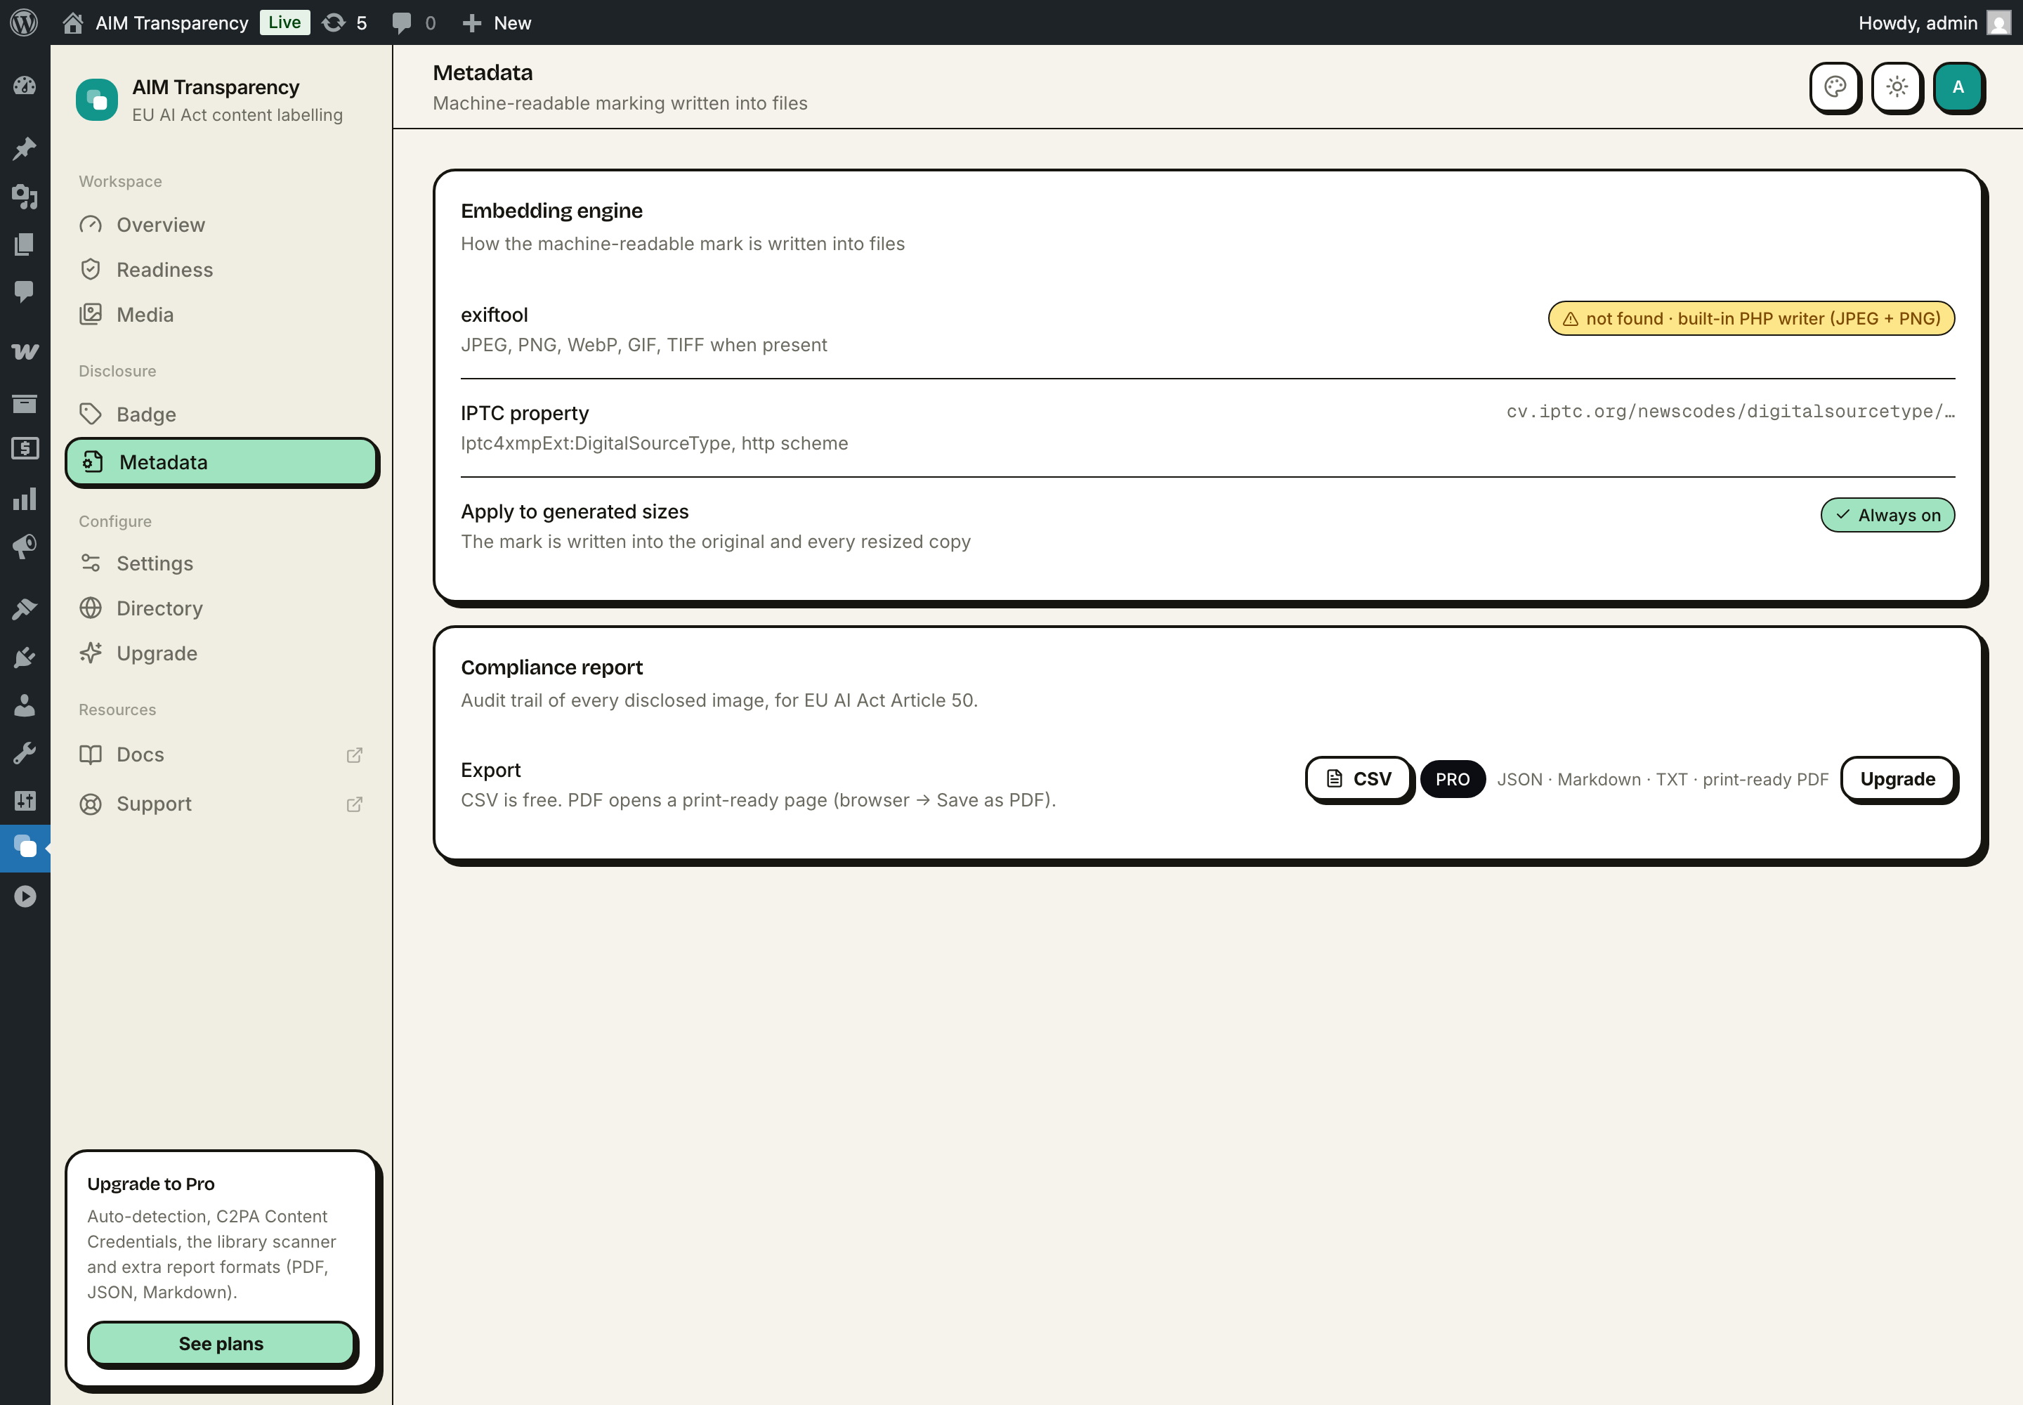Click the PRO badge next to CSV
This screenshot has width=2023, height=1405.
point(1453,779)
